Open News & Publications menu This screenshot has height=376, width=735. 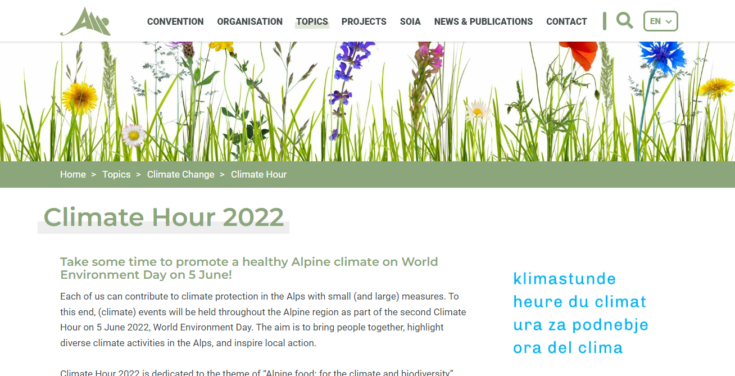click(x=483, y=21)
